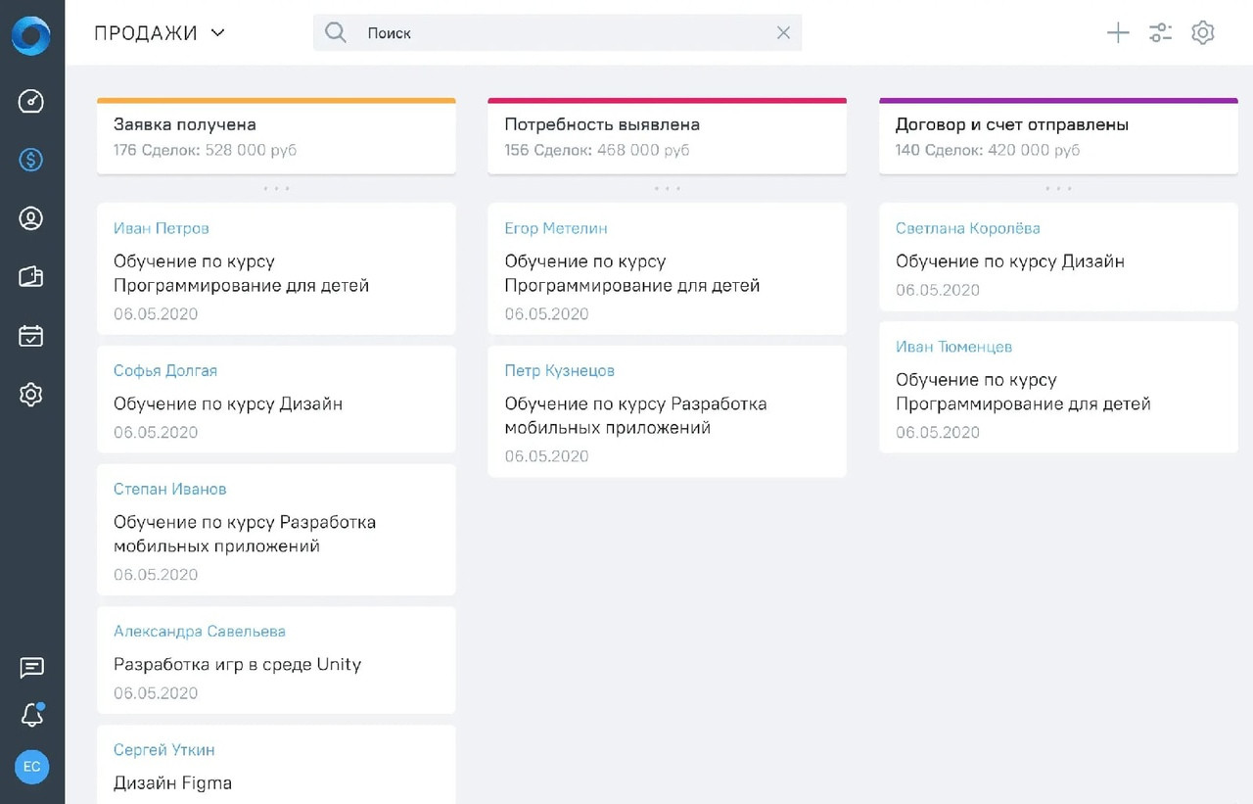Click the magnifier search icon
1253x804 pixels.
click(x=336, y=32)
